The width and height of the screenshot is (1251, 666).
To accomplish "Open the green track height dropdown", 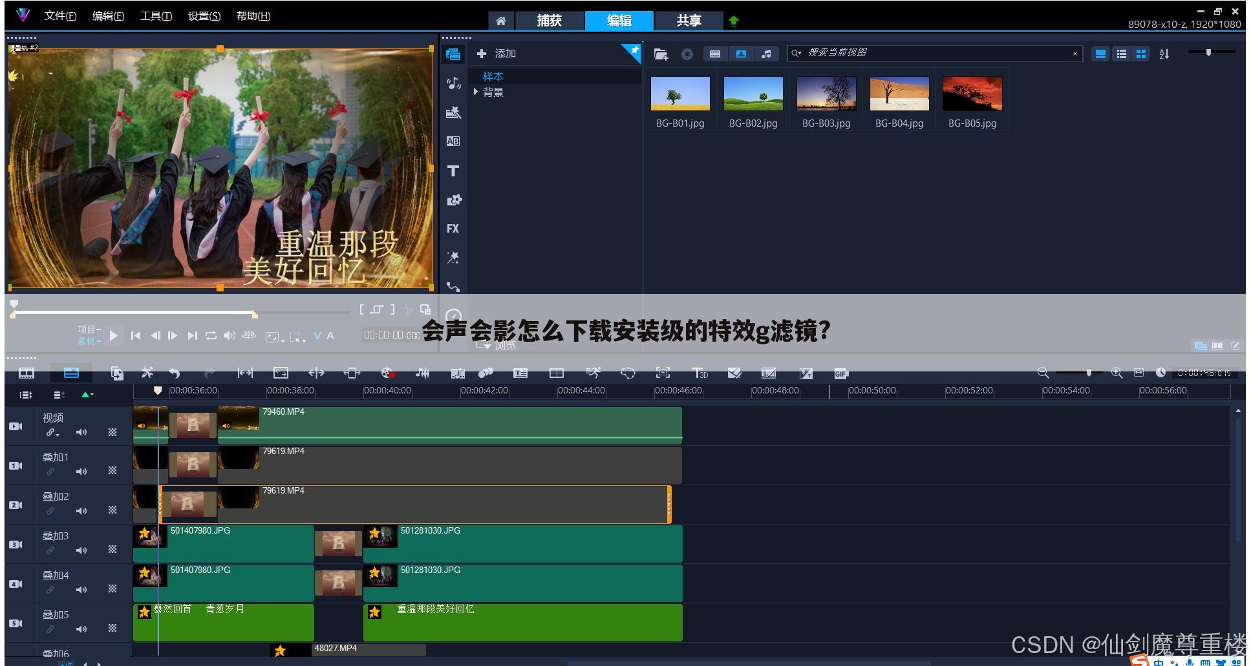I will (x=87, y=395).
